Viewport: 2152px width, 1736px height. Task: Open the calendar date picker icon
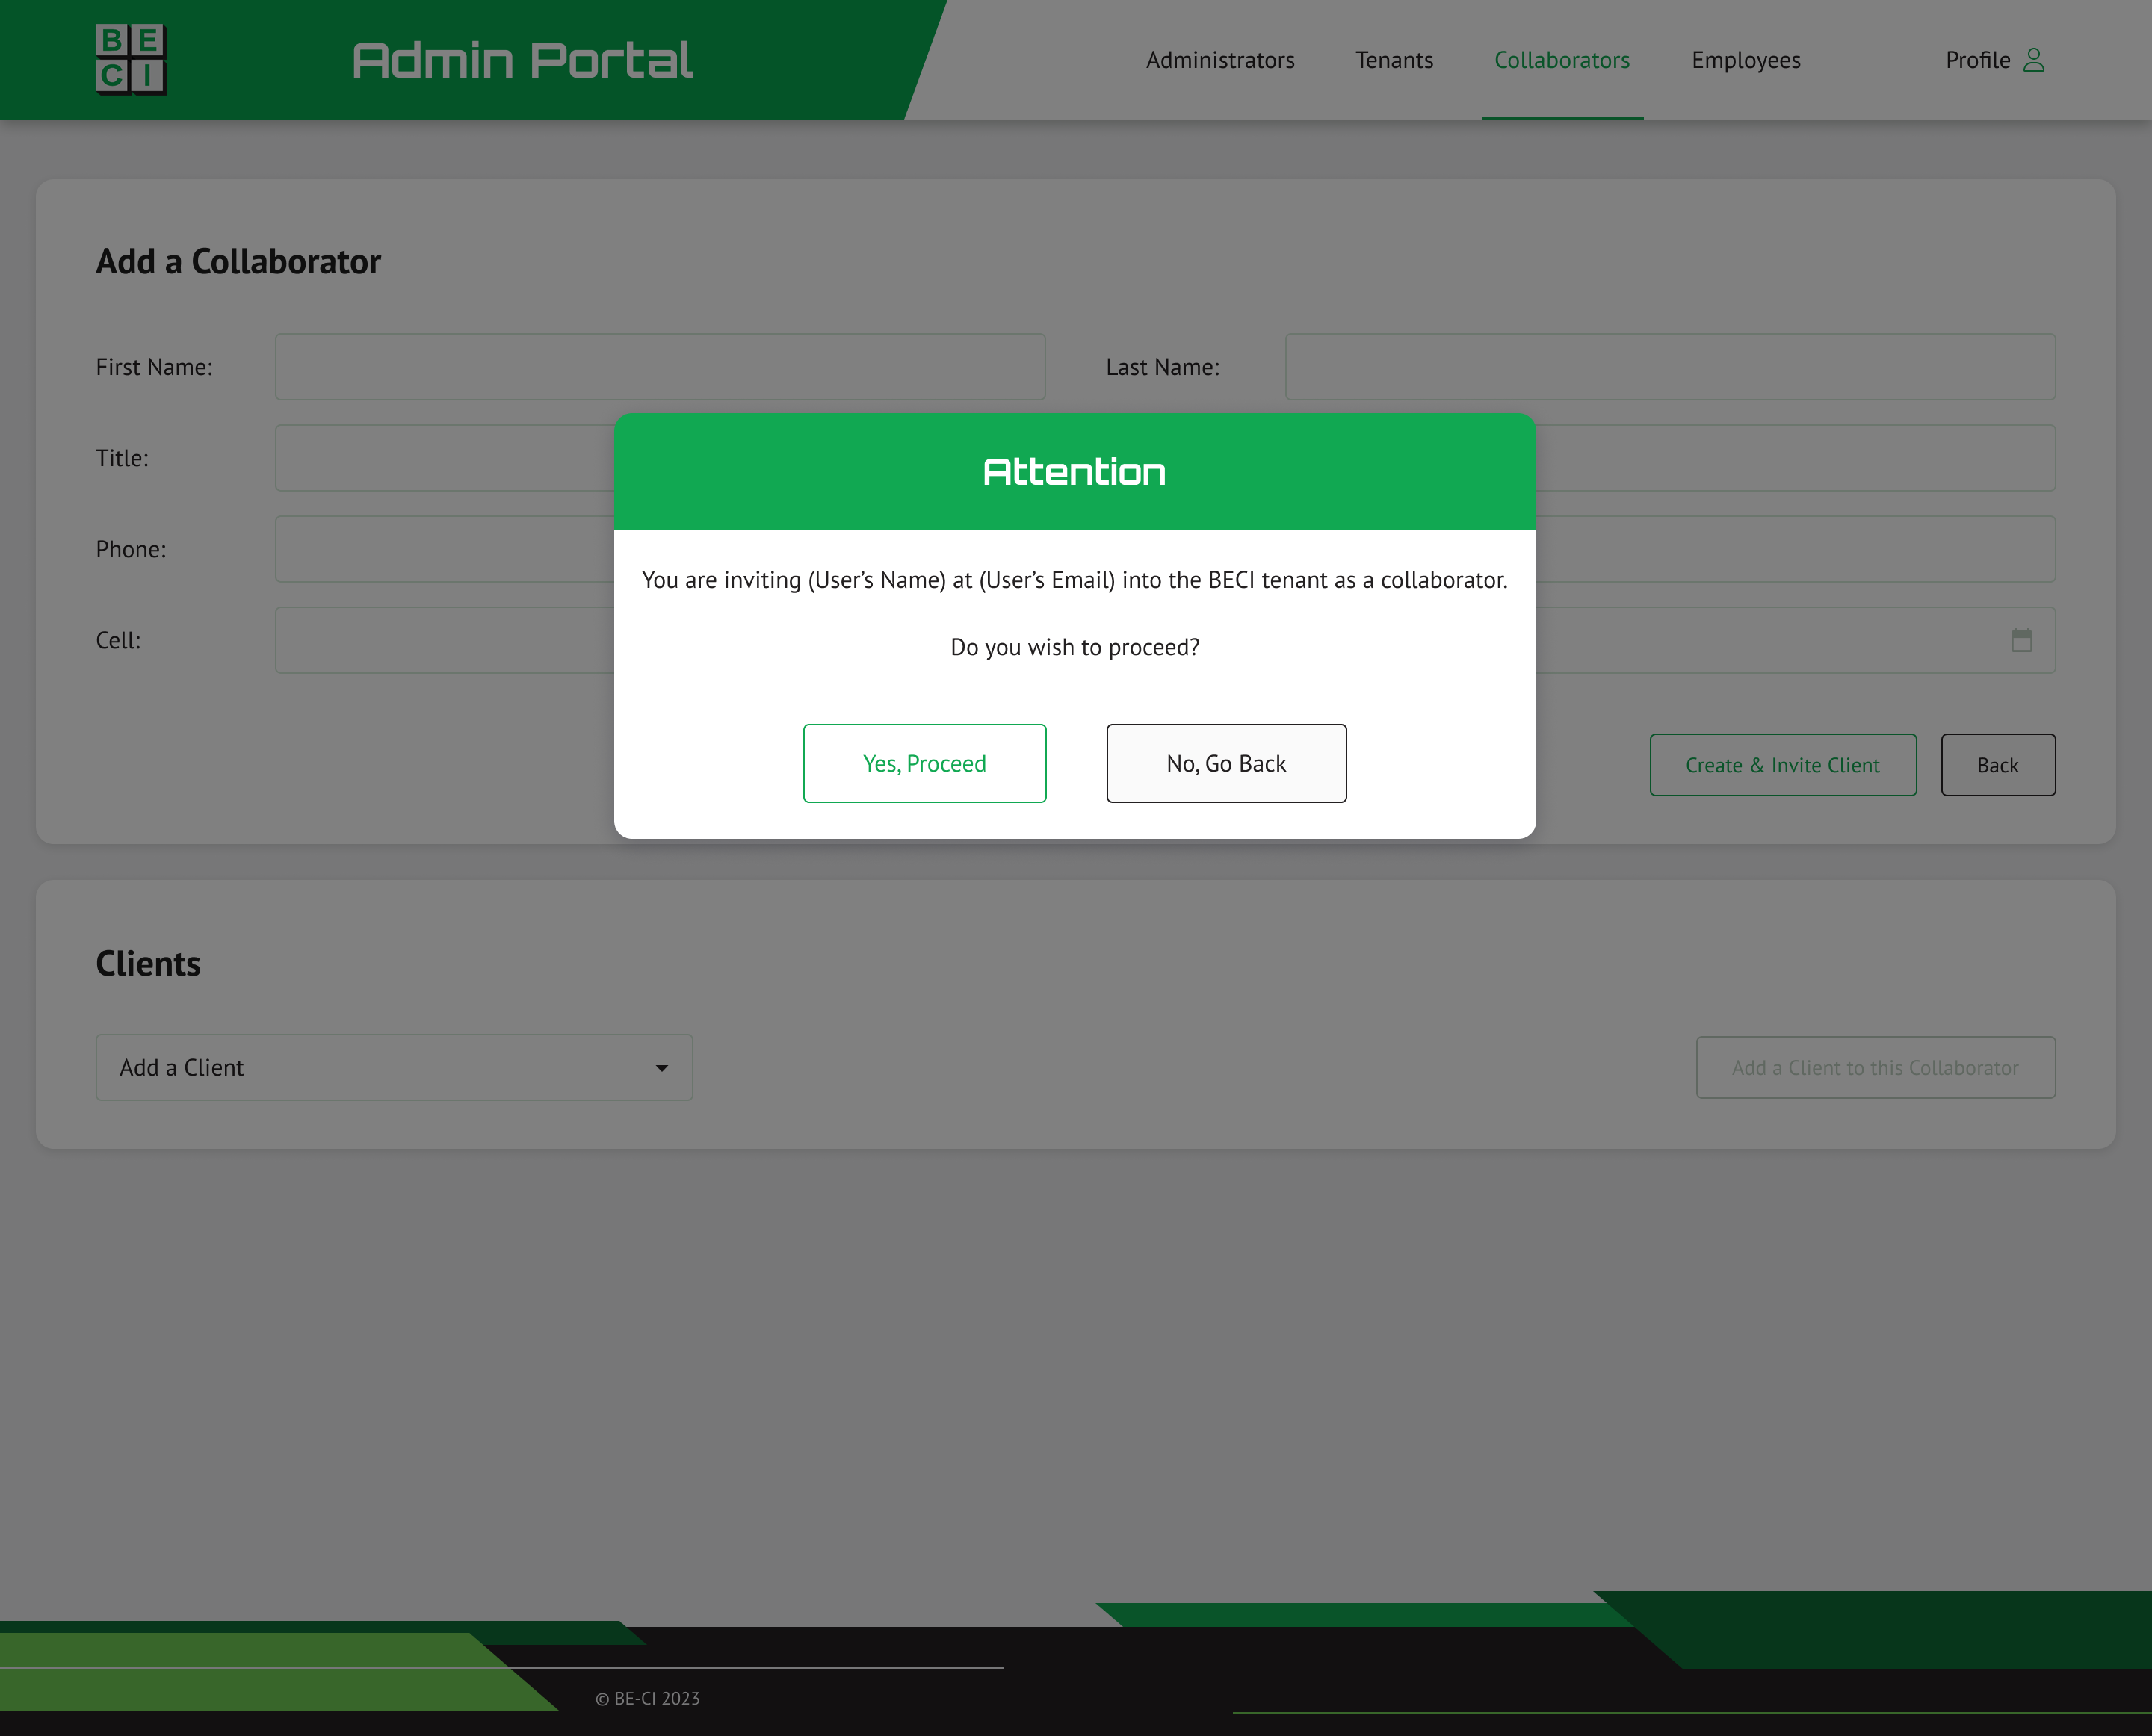[x=2021, y=640]
